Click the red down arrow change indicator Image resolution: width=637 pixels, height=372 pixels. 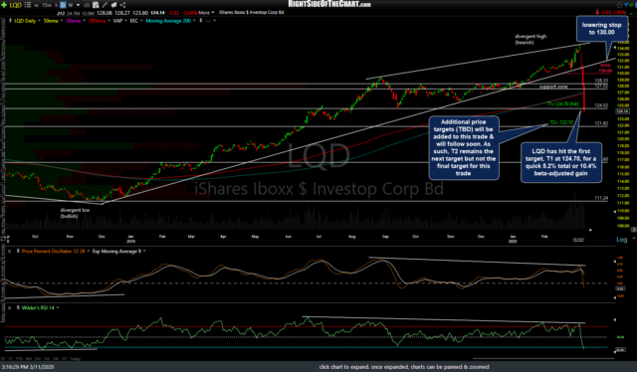(597, 12)
